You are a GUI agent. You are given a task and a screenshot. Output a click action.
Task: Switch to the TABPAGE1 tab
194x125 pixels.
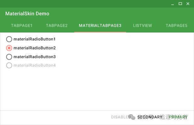pos(22,26)
